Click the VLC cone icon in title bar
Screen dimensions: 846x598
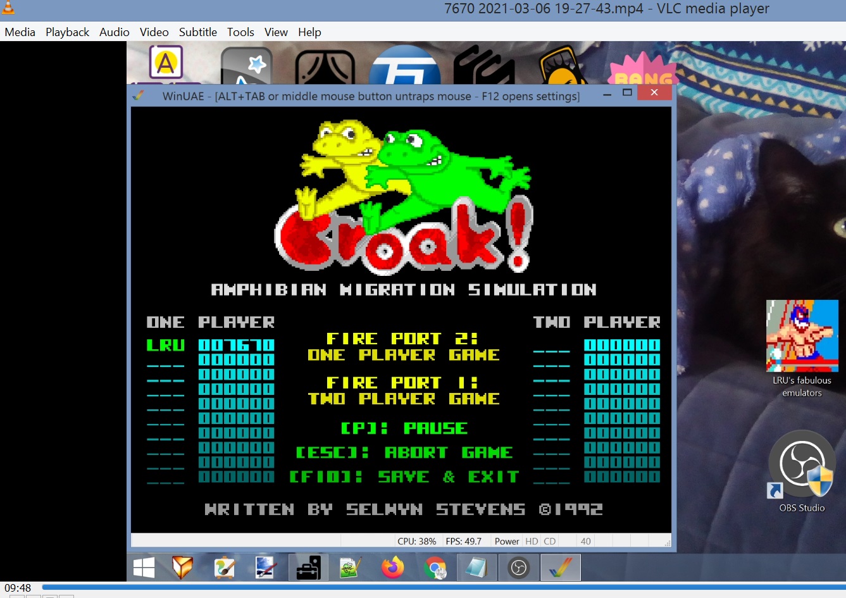(8, 8)
